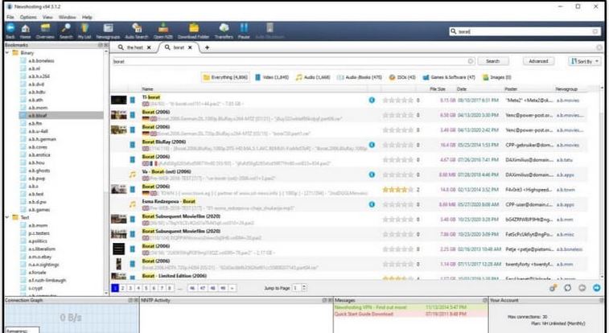Open My List in the toolbar
Image resolution: width=609 pixels, height=333 pixels.
tap(84, 31)
